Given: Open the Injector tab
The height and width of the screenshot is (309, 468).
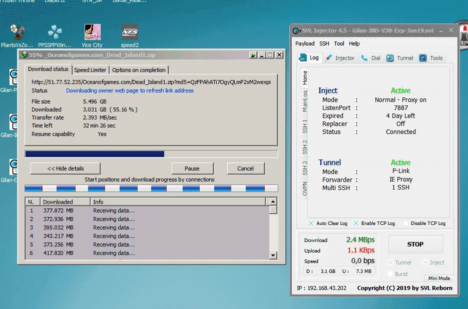Looking at the screenshot, I should coord(340,58).
